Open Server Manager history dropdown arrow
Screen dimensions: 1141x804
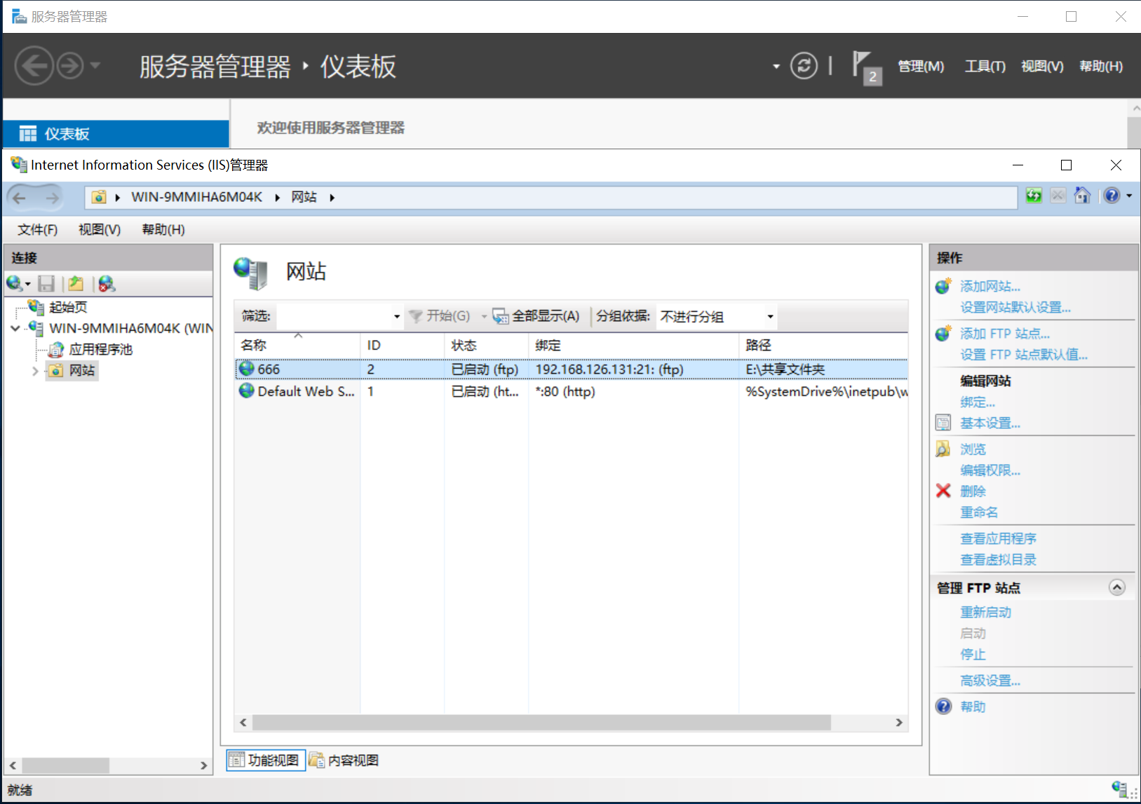click(x=95, y=66)
